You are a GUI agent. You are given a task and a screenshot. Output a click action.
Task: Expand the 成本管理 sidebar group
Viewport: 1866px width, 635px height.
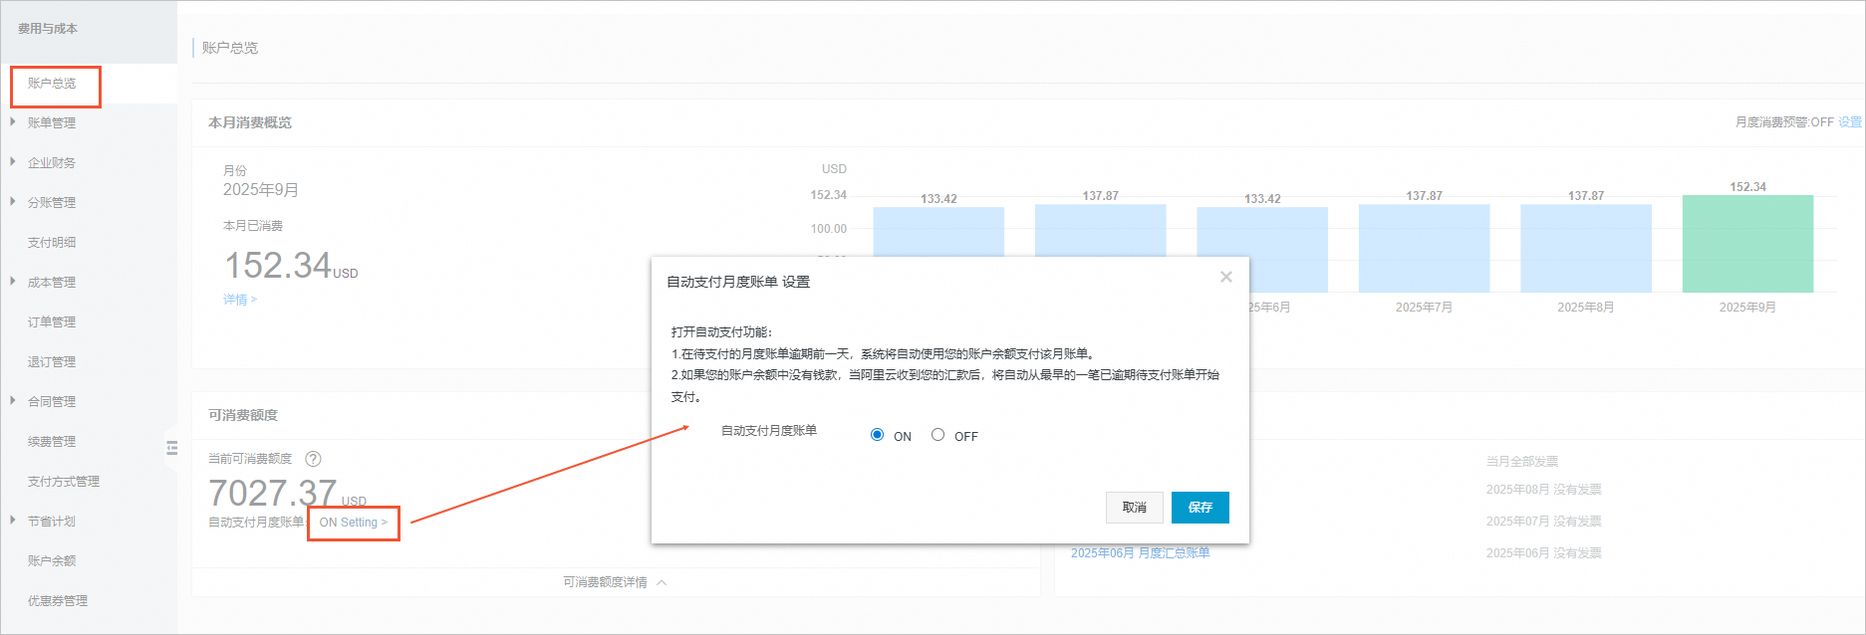13,282
